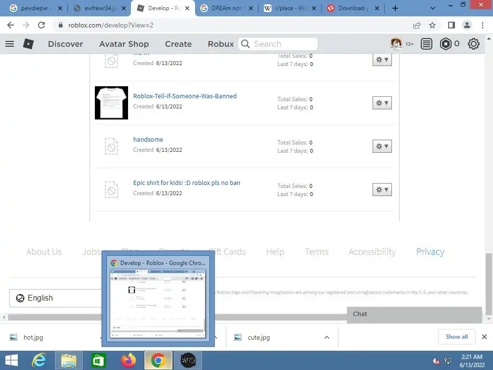The width and height of the screenshot is (493, 370).
Task: Click the muted volume tray icon
Action: click(x=436, y=361)
